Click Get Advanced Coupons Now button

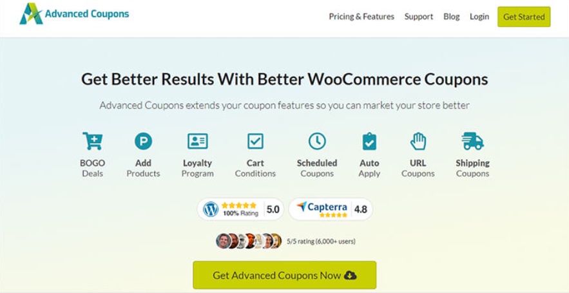[x=284, y=275]
